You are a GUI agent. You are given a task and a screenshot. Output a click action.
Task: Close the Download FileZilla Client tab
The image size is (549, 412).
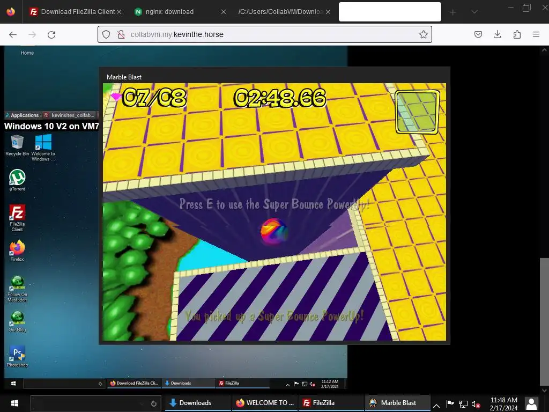pyautogui.click(x=119, y=12)
